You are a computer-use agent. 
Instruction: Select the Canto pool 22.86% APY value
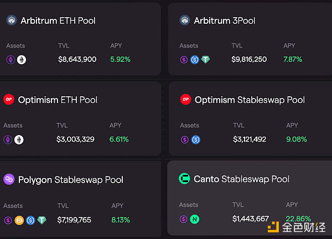point(298,219)
